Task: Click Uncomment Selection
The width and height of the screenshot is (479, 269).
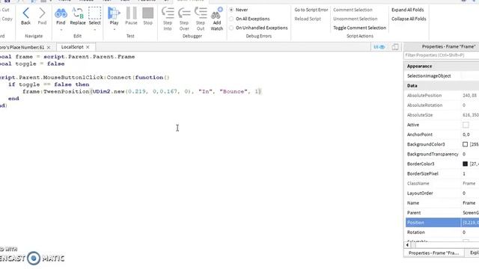Action: (356, 19)
